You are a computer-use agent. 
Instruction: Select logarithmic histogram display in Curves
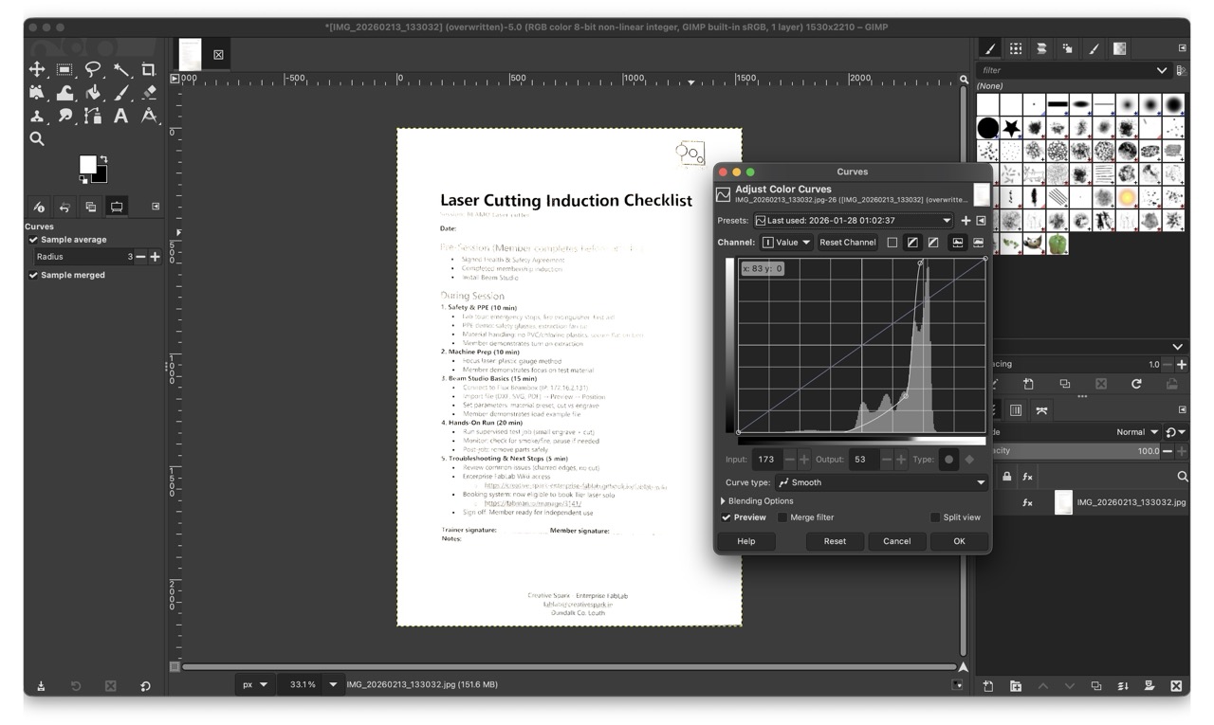pyautogui.click(x=978, y=243)
